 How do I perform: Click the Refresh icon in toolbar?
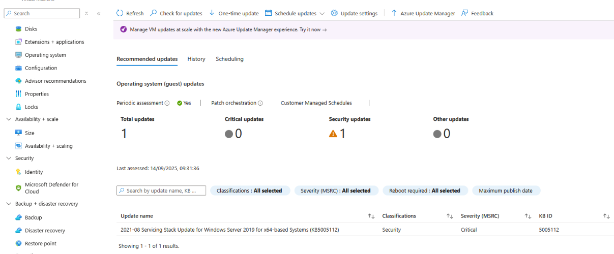pos(120,13)
